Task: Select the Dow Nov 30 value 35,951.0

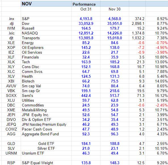Action: pyautogui.click(x=115, y=23)
